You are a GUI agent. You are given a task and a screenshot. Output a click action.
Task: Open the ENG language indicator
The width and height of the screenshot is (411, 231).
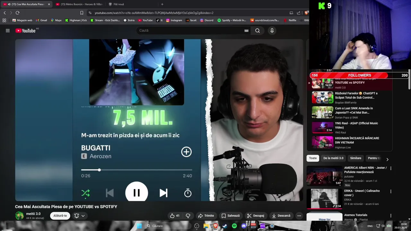pyautogui.click(x=370, y=226)
